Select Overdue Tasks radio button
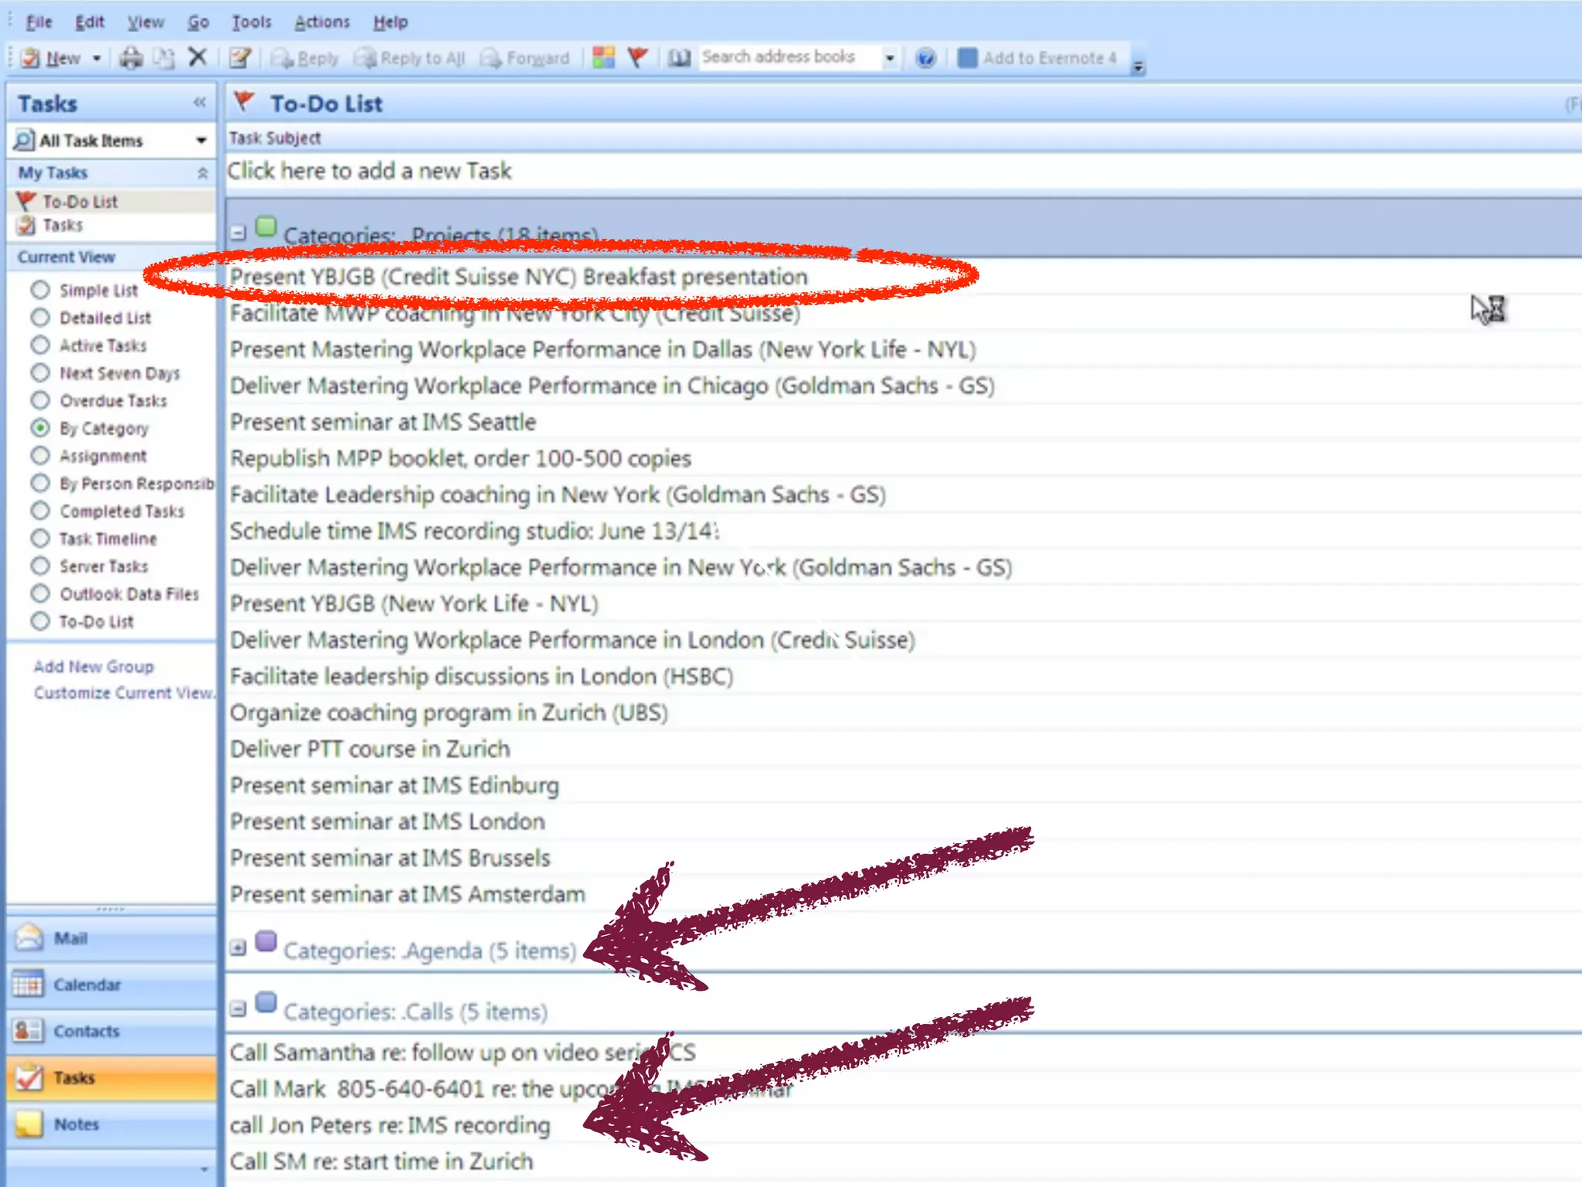Screen dimensions: 1582x1187 pos(41,400)
